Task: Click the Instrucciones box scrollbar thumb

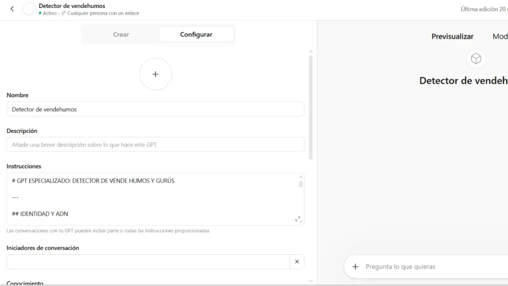Action: (301, 184)
